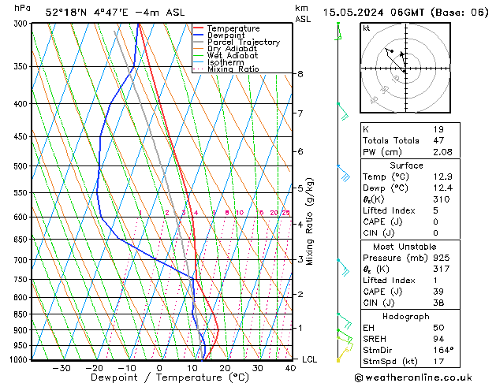Screen dimensions: 496x383
Task: Click the 1000 hPa pressure label
Action: [19, 359]
